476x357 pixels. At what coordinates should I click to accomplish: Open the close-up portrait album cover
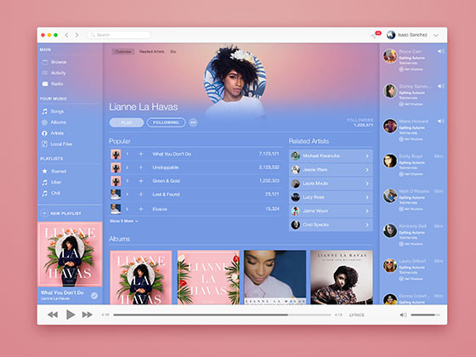(275, 277)
